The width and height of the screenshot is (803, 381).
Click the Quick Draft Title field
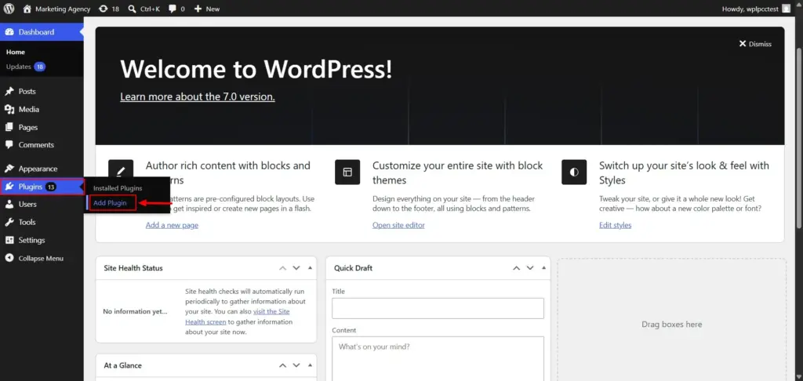tap(438, 308)
